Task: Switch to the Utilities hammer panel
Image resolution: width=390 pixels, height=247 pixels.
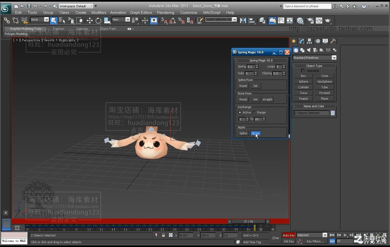Action: tap(333, 41)
